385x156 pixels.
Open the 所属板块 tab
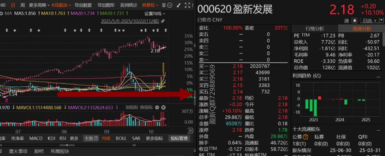60,151
